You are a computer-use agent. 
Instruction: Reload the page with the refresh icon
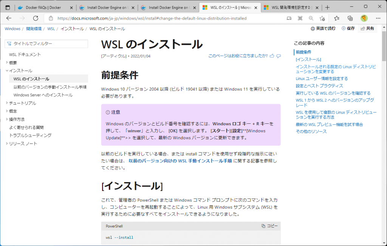click(36, 18)
